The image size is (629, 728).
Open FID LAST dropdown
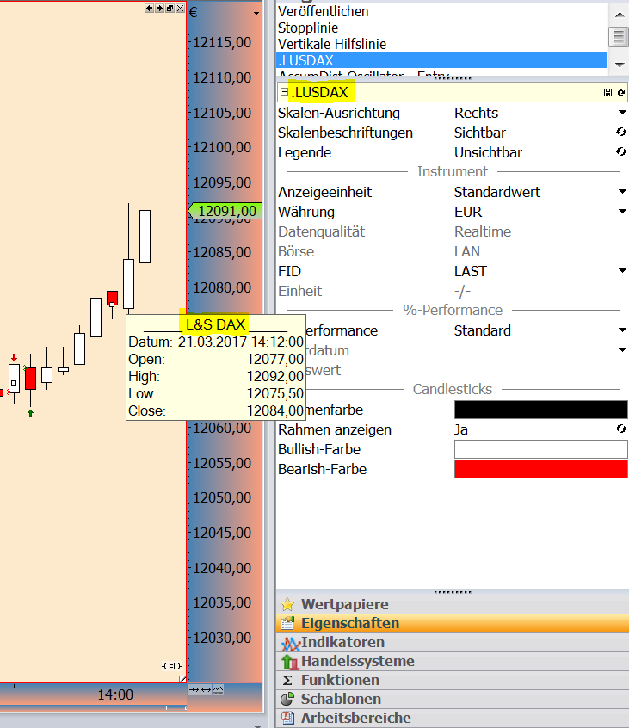(x=622, y=271)
